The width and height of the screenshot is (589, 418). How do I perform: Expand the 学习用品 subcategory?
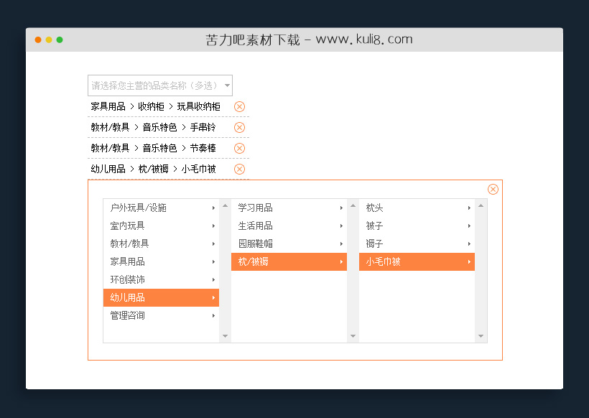coord(341,208)
